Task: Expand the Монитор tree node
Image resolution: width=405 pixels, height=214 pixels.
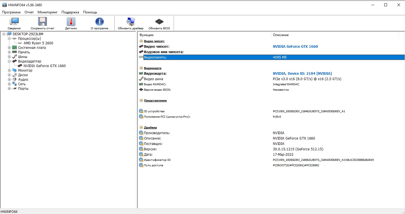Action: pos(9,70)
